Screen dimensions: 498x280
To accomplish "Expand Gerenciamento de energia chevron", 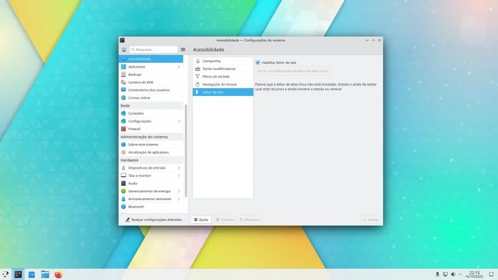I will (179, 191).
